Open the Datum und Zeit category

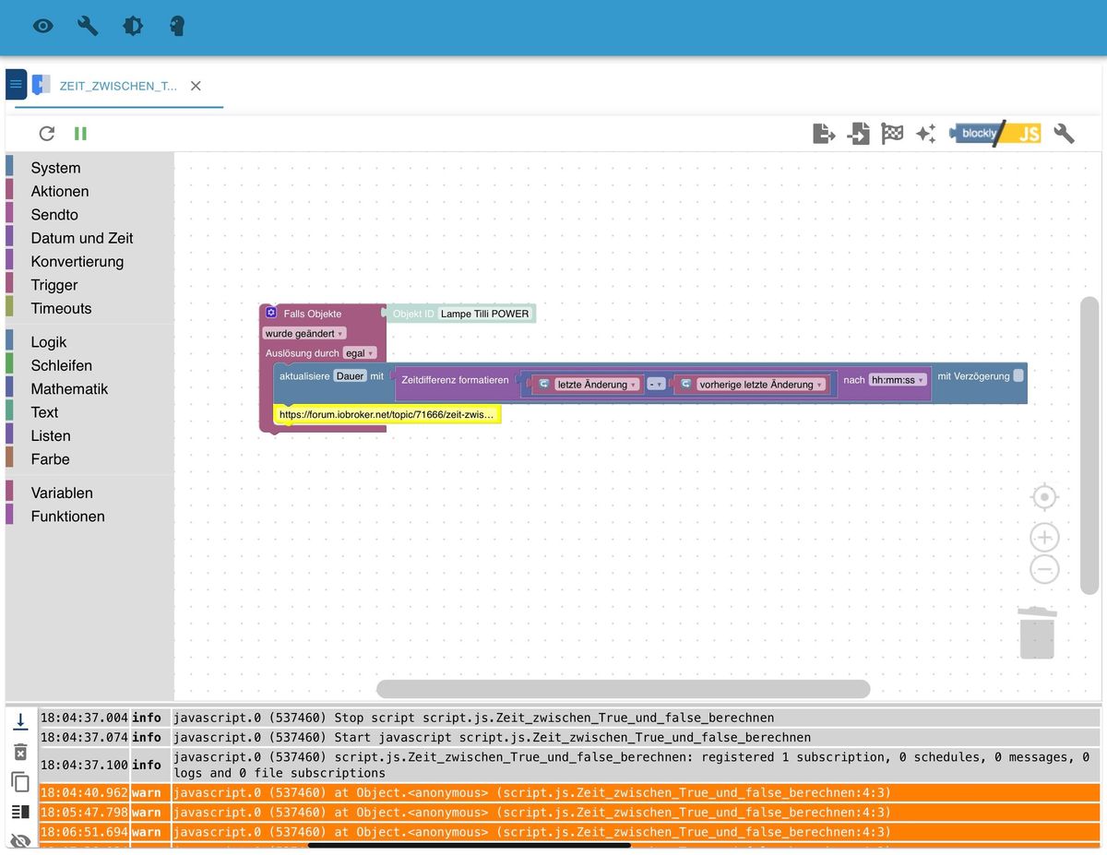point(82,238)
